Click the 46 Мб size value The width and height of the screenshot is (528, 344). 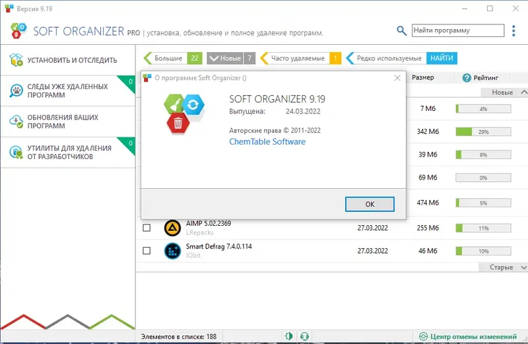(428, 251)
